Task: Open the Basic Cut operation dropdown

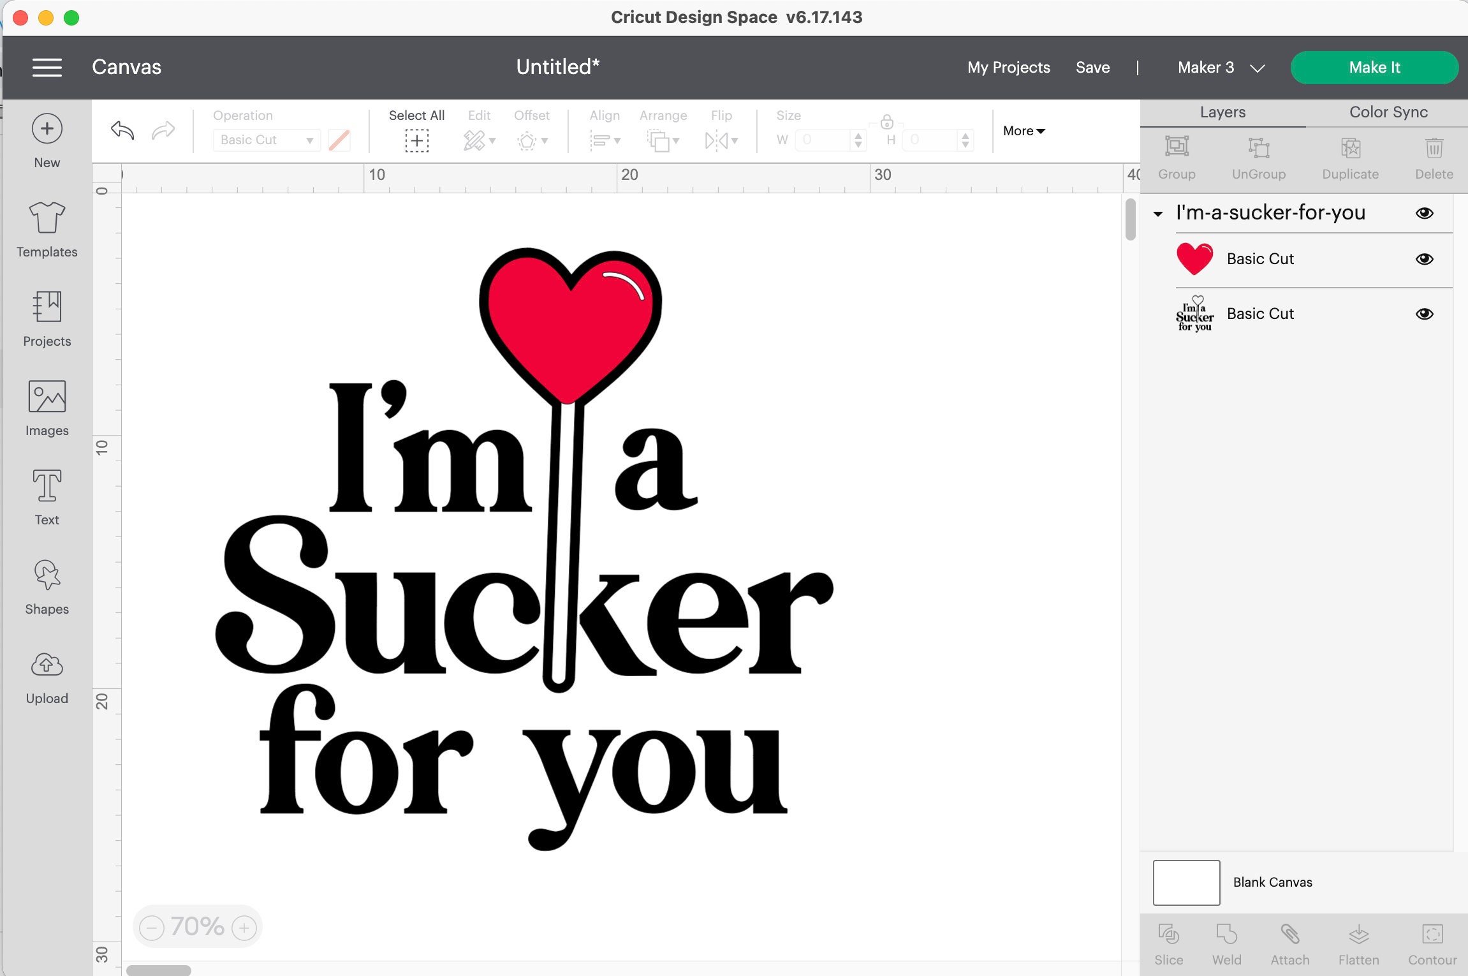Action: (266, 140)
